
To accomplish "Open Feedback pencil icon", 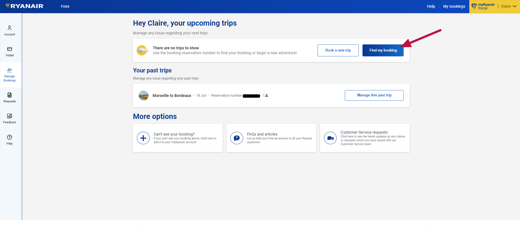I will [x=10, y=116].
